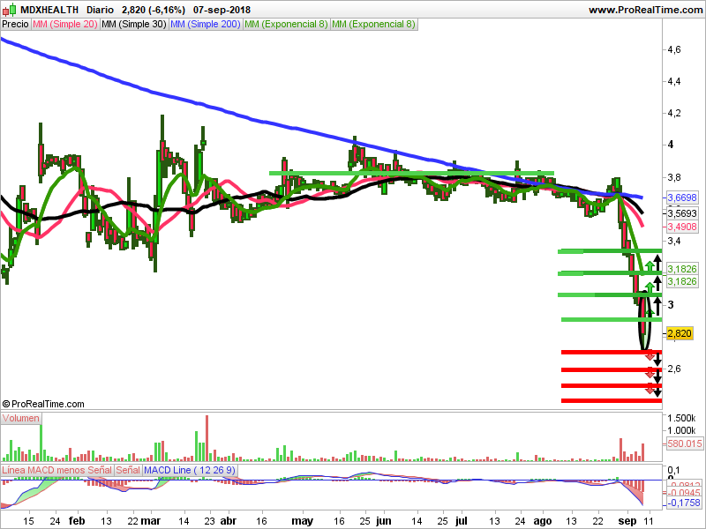
Task: Select the first MM (Exponencial 8) label
Action: 286,25
